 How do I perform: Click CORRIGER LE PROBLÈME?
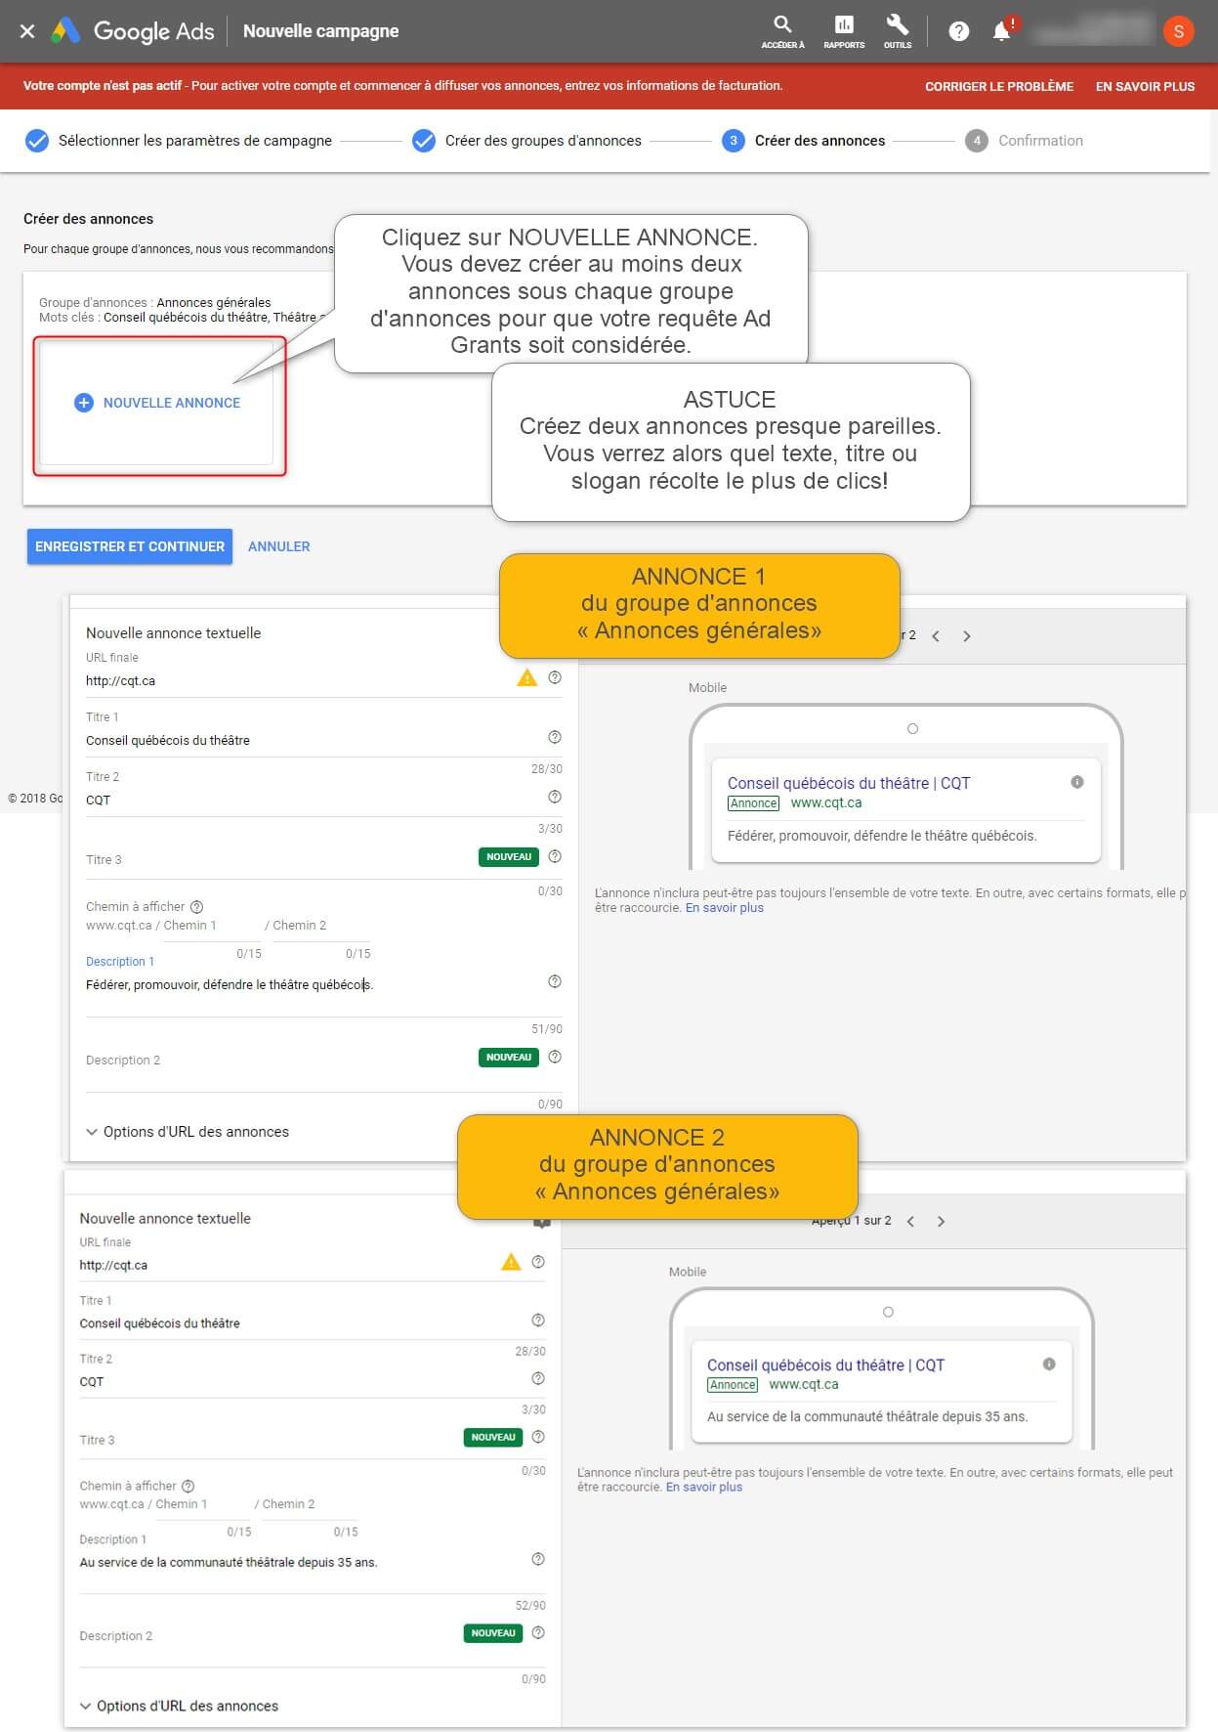(x=999, y=86)
